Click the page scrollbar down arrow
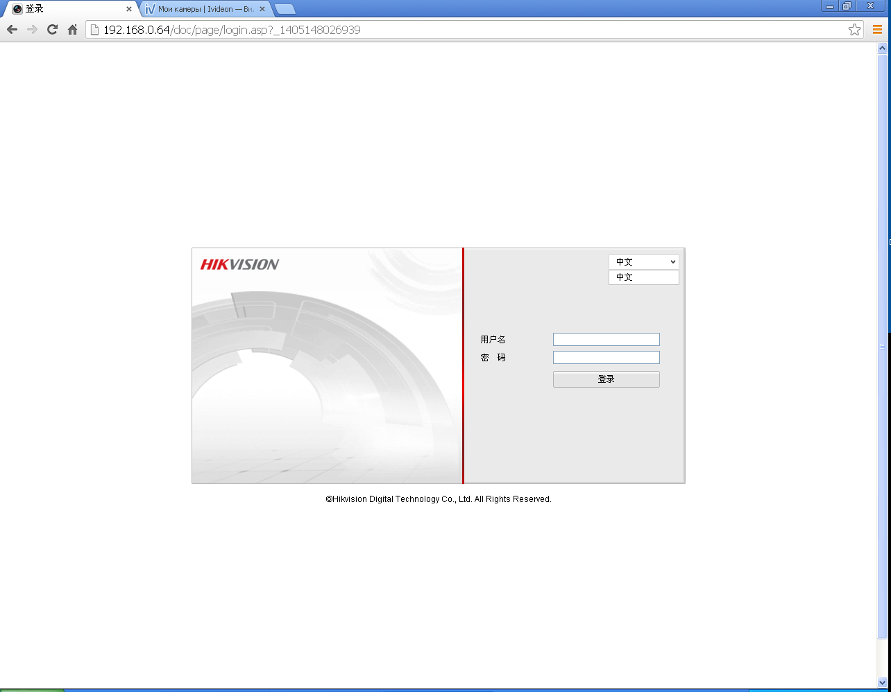Viewport: 891px width, 692px height. [x=883, y=682]
